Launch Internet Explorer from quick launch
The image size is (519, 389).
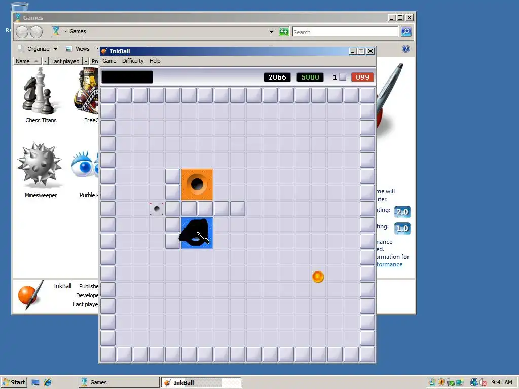[x=48, y=382]
